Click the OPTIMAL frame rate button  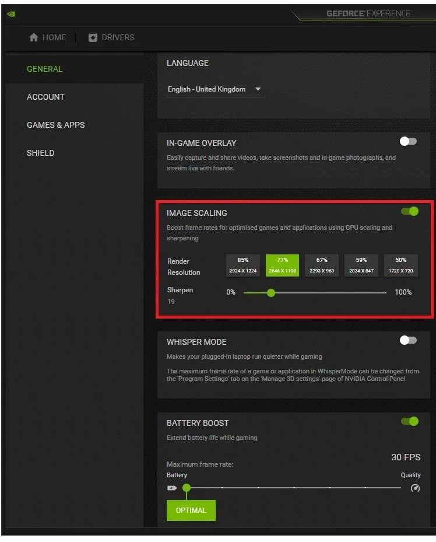click(x=191, y=510)
